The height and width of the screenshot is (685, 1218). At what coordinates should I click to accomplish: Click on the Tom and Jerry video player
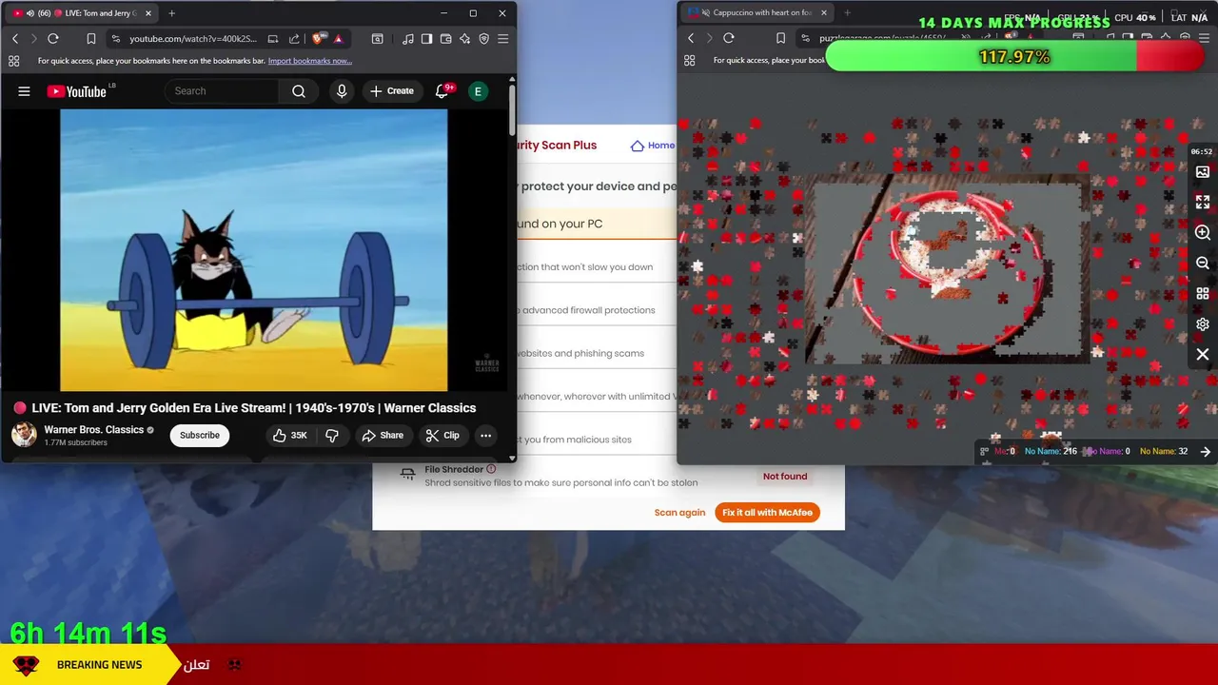click(x=254, y=250)
